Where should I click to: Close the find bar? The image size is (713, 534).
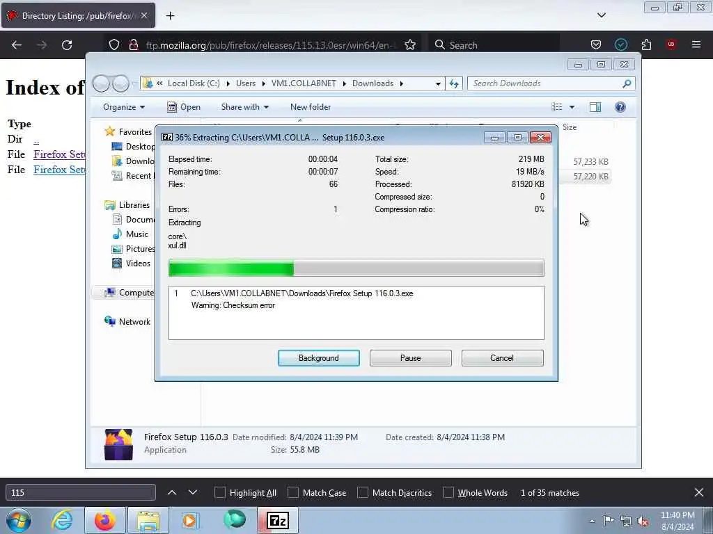click(x=699, y=492)
